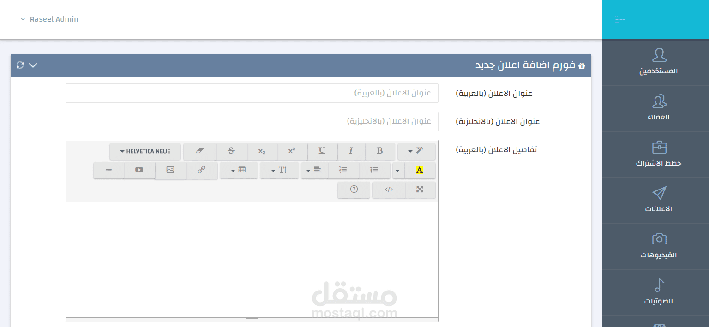The height and width of the screenshot is (327, 709).
Task: Click the clients group icon in the sidebar
Action: pyautogui.click(x=659, y=101)
